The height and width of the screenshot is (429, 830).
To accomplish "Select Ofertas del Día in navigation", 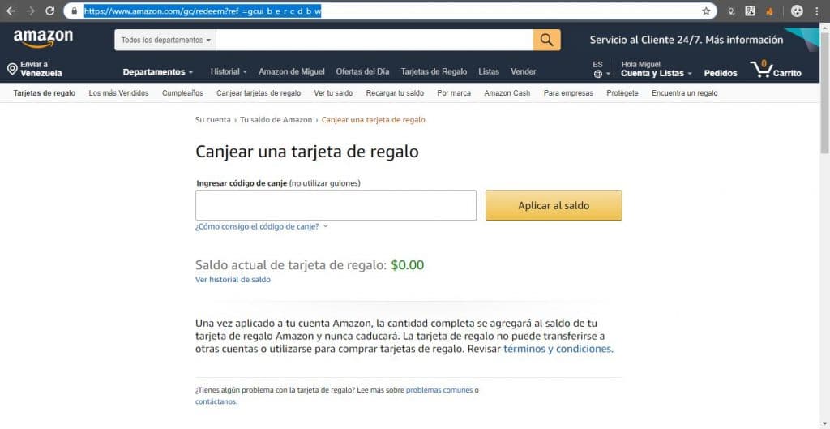I will tap(362, 71).
